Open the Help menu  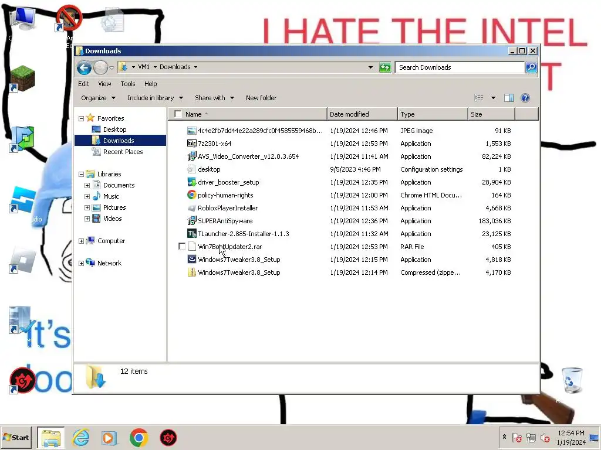(151, 84)
